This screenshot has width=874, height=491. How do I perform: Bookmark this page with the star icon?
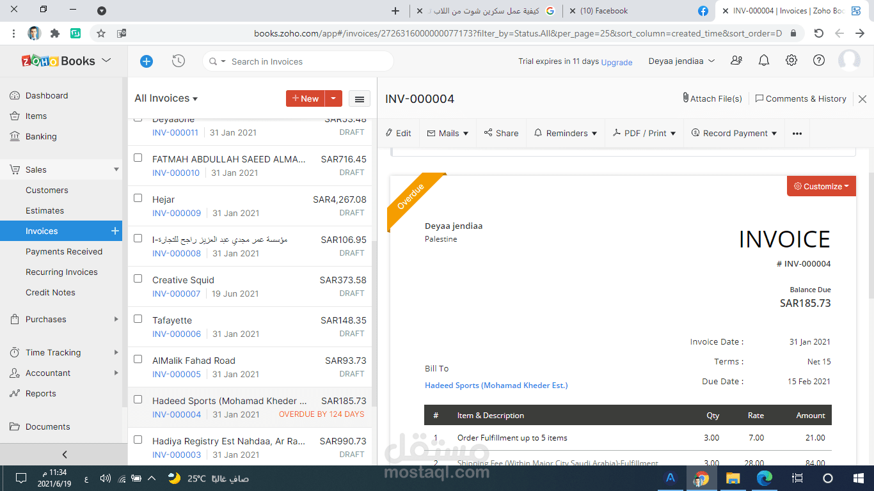[101, 33]
